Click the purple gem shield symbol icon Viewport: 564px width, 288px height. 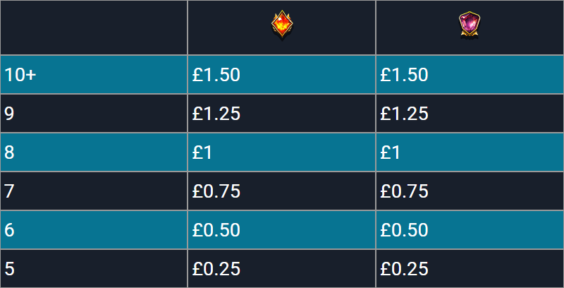[x=470, y=25]
